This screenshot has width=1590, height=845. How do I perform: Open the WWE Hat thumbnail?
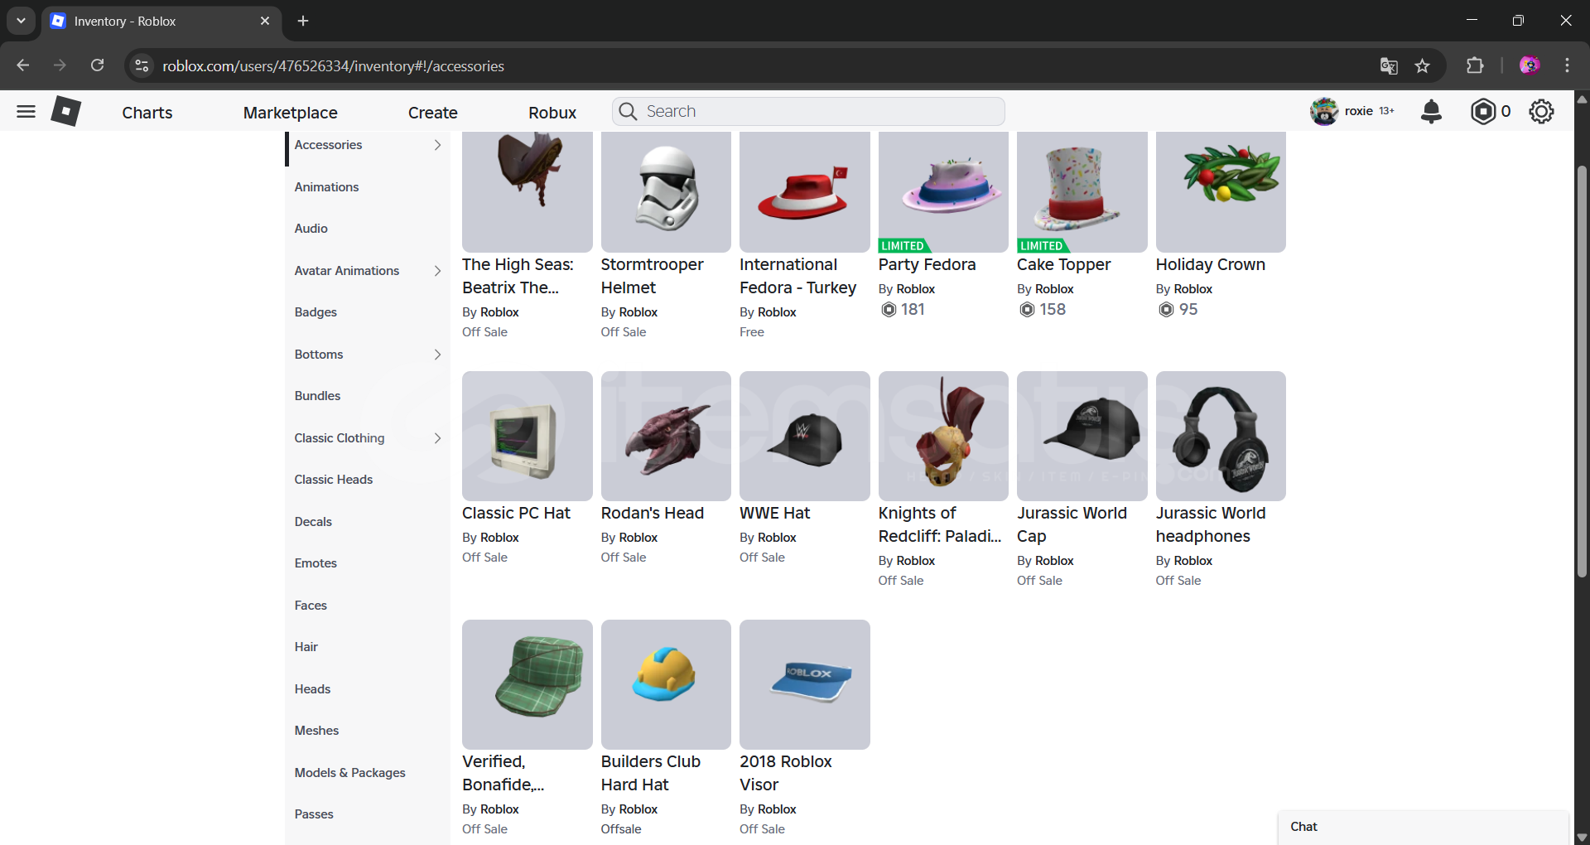coord(804,436)
